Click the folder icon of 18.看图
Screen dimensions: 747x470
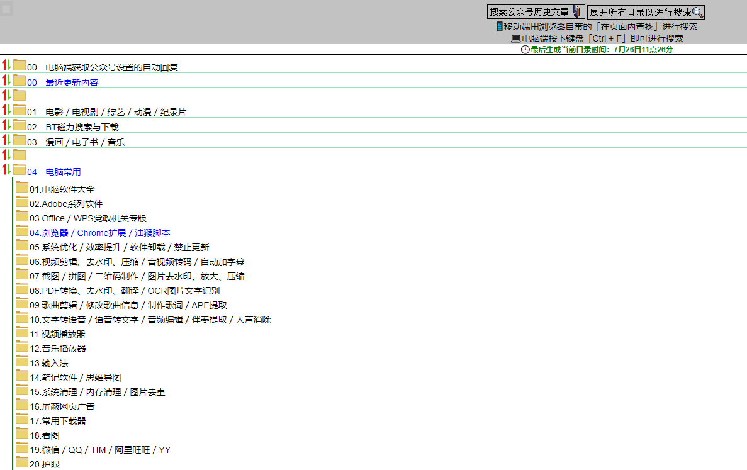22,435
